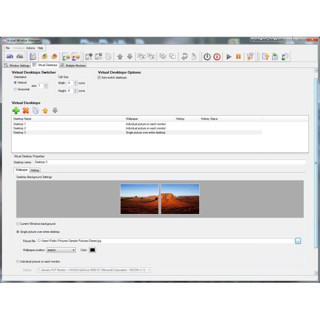Switch to the Multiple Monitors tab
This screenshot has width=320, height=320.
click(73, 65)
